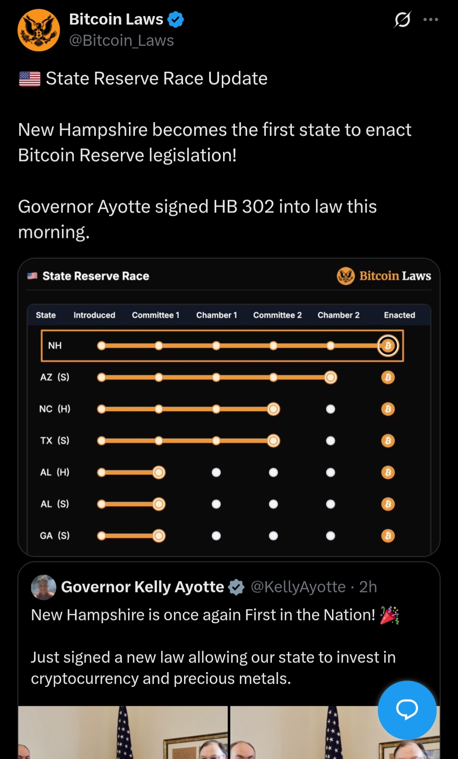Tap the Governor Kelly Ayotte name
Screen dimensions: 458x759
tap(142, 587)
